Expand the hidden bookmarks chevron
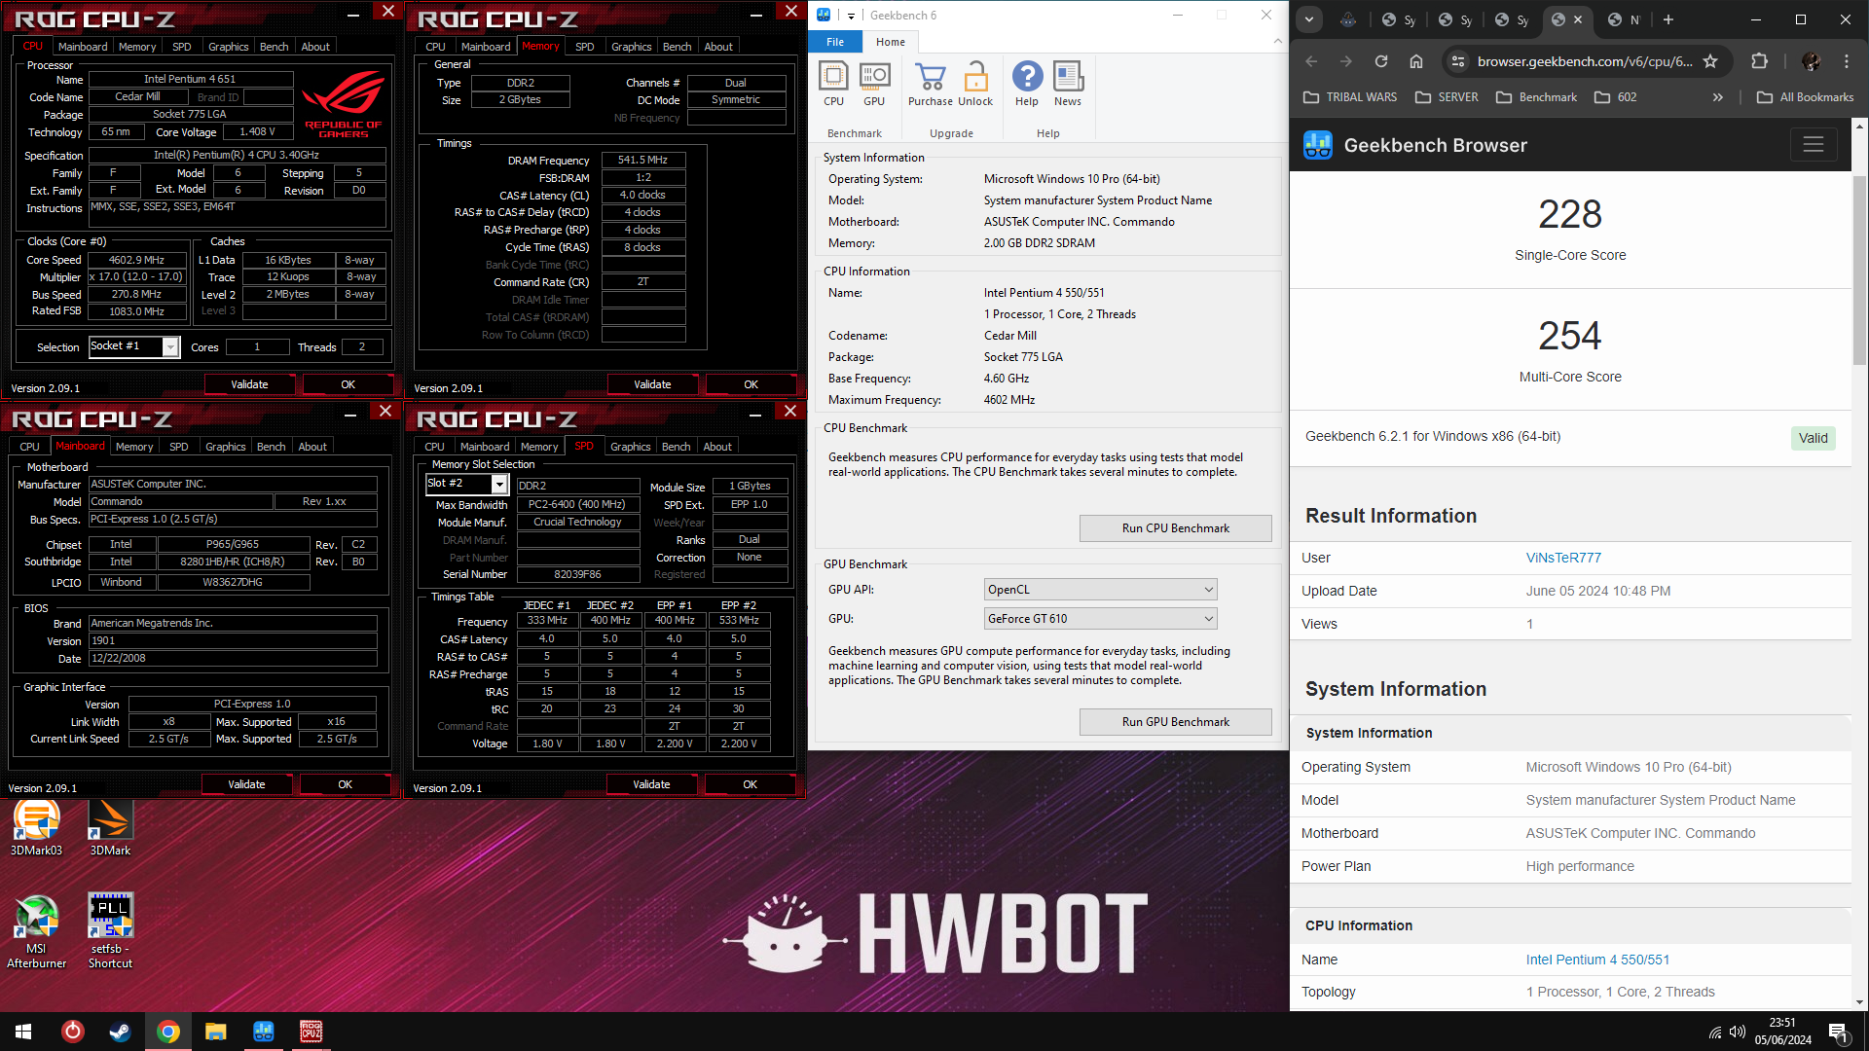Viewport: 1869px width, 1051px height. (1718, 97)
